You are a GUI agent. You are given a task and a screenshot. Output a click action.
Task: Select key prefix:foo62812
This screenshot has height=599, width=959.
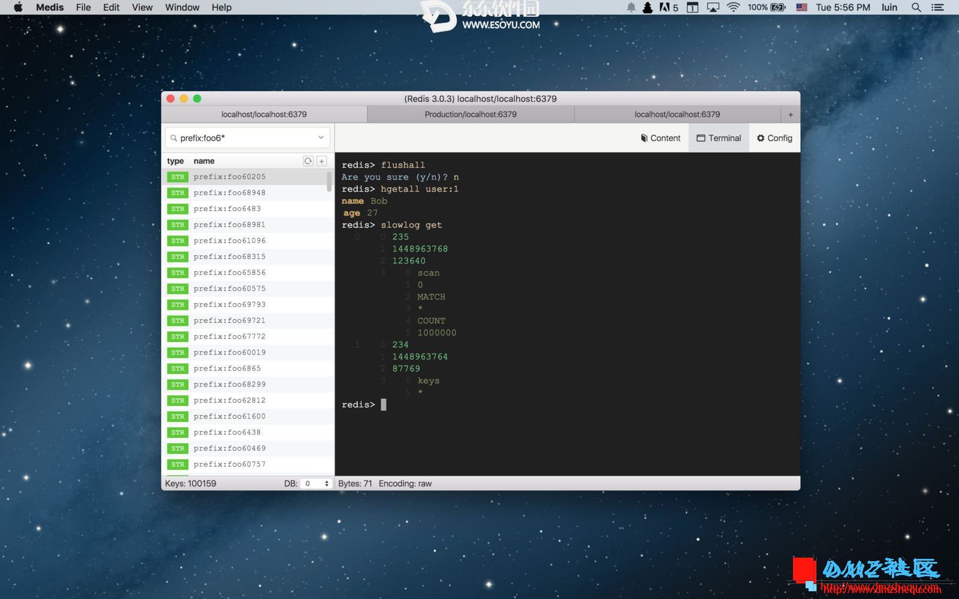(248, 401)
